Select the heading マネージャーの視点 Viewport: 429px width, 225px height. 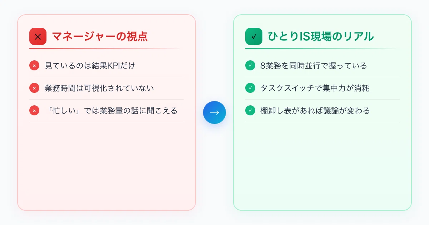(100, 36)
